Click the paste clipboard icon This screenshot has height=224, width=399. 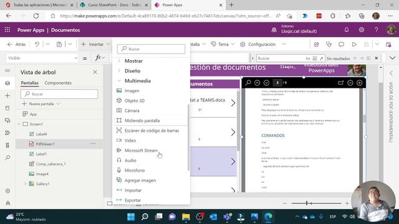click(x=59, y=44)
